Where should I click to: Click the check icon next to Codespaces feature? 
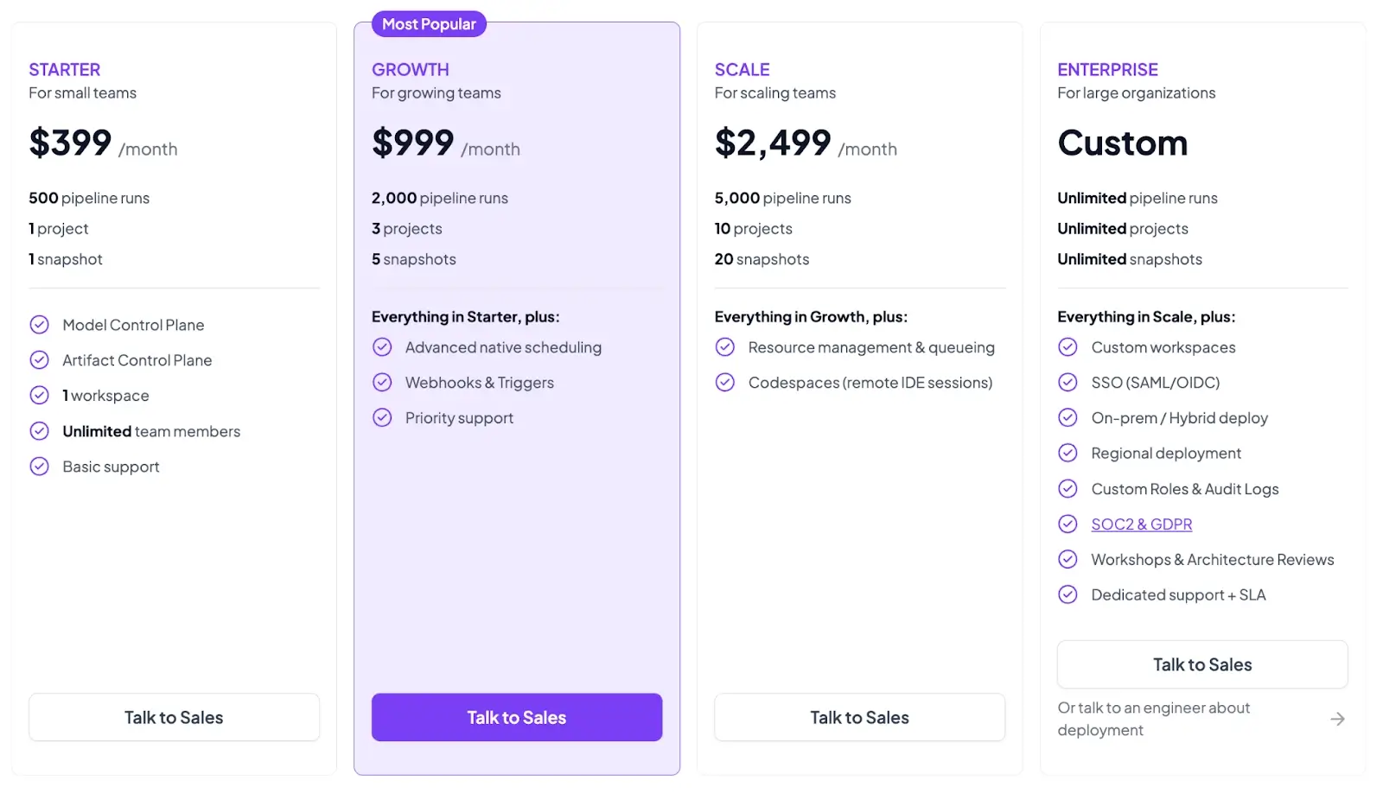point(725,383)
